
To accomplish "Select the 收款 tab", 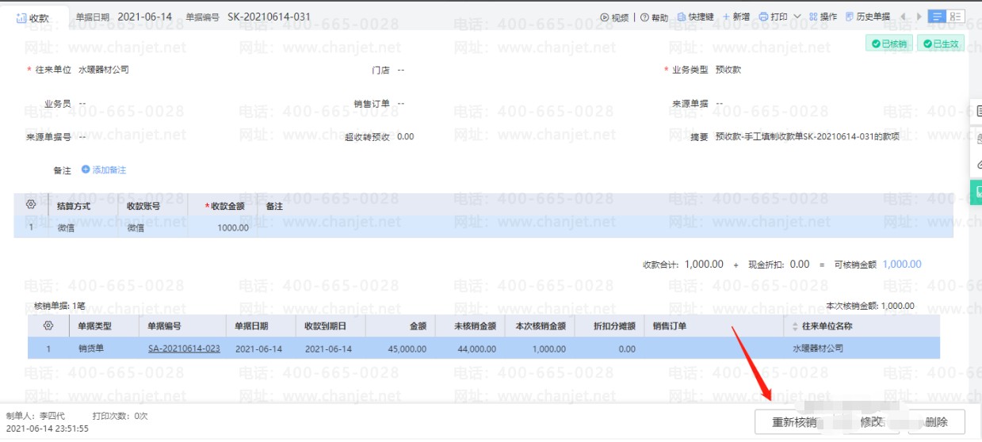I will coord(32,17).
